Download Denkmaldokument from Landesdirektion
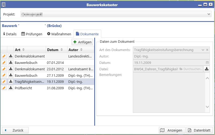The width and height of the screenshot is (215, 135). coord(11,56)
